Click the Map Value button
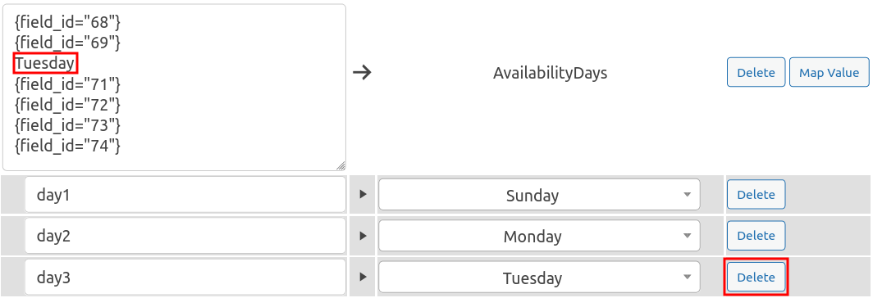Viewport: 873px width, 298px height. (829, 72)
